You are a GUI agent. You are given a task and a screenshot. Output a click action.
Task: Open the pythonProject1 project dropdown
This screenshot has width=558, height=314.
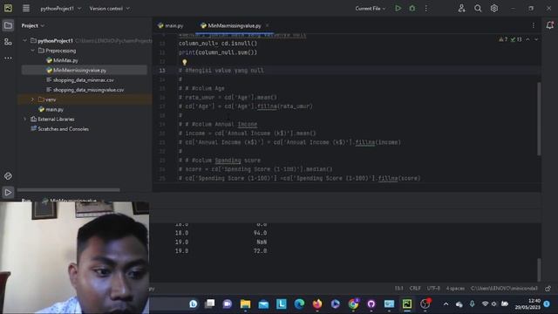click(60, 8)
